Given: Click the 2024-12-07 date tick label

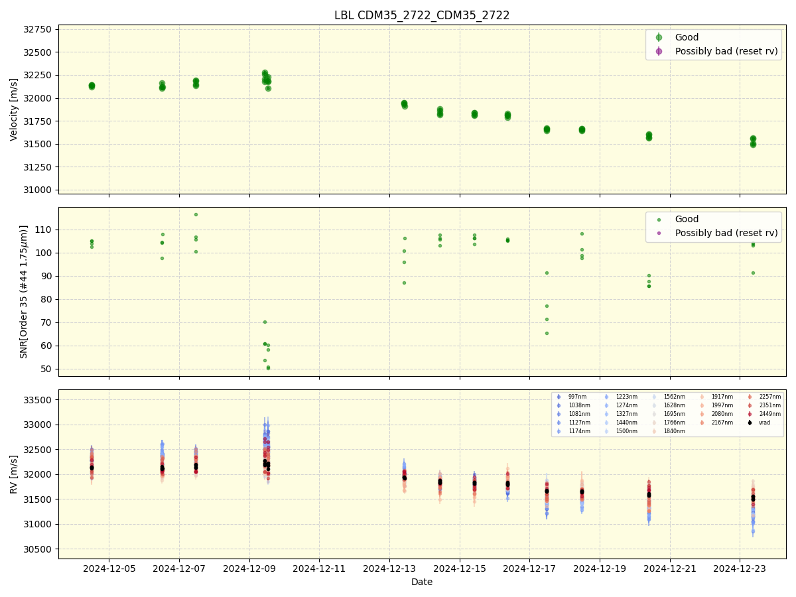Looking at the screenshot, I should coord(179,568).
